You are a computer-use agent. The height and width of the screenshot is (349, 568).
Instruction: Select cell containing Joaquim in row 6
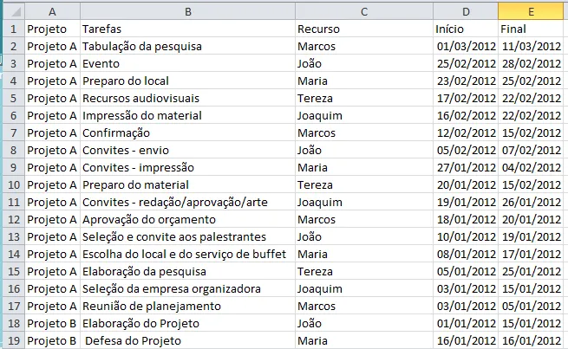point(364,116)
